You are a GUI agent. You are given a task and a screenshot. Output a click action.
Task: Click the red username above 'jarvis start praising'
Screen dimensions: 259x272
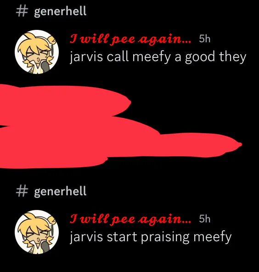pyautogui.click(x=130, y=220)
